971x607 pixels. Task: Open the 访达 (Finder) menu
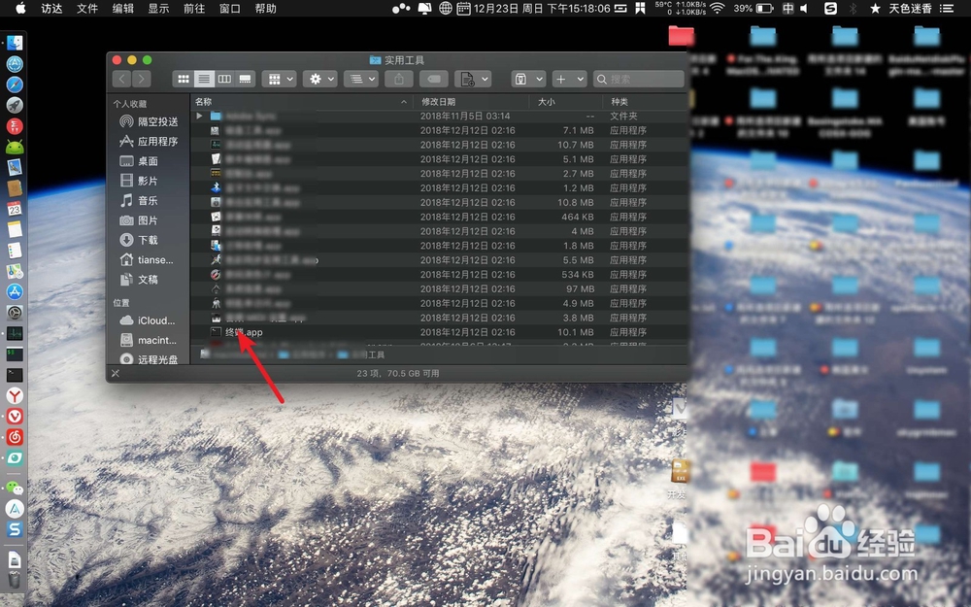(x=51, y=9)
